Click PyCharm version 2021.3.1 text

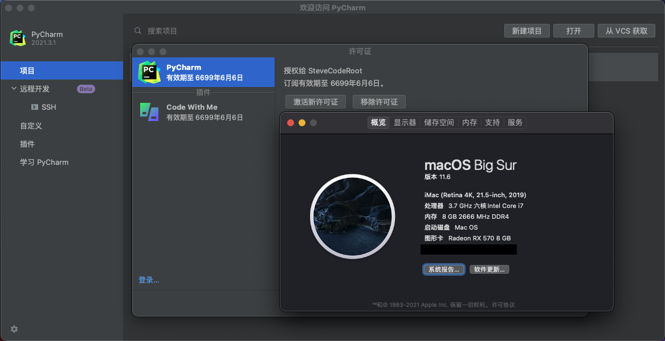coord(44,43)
